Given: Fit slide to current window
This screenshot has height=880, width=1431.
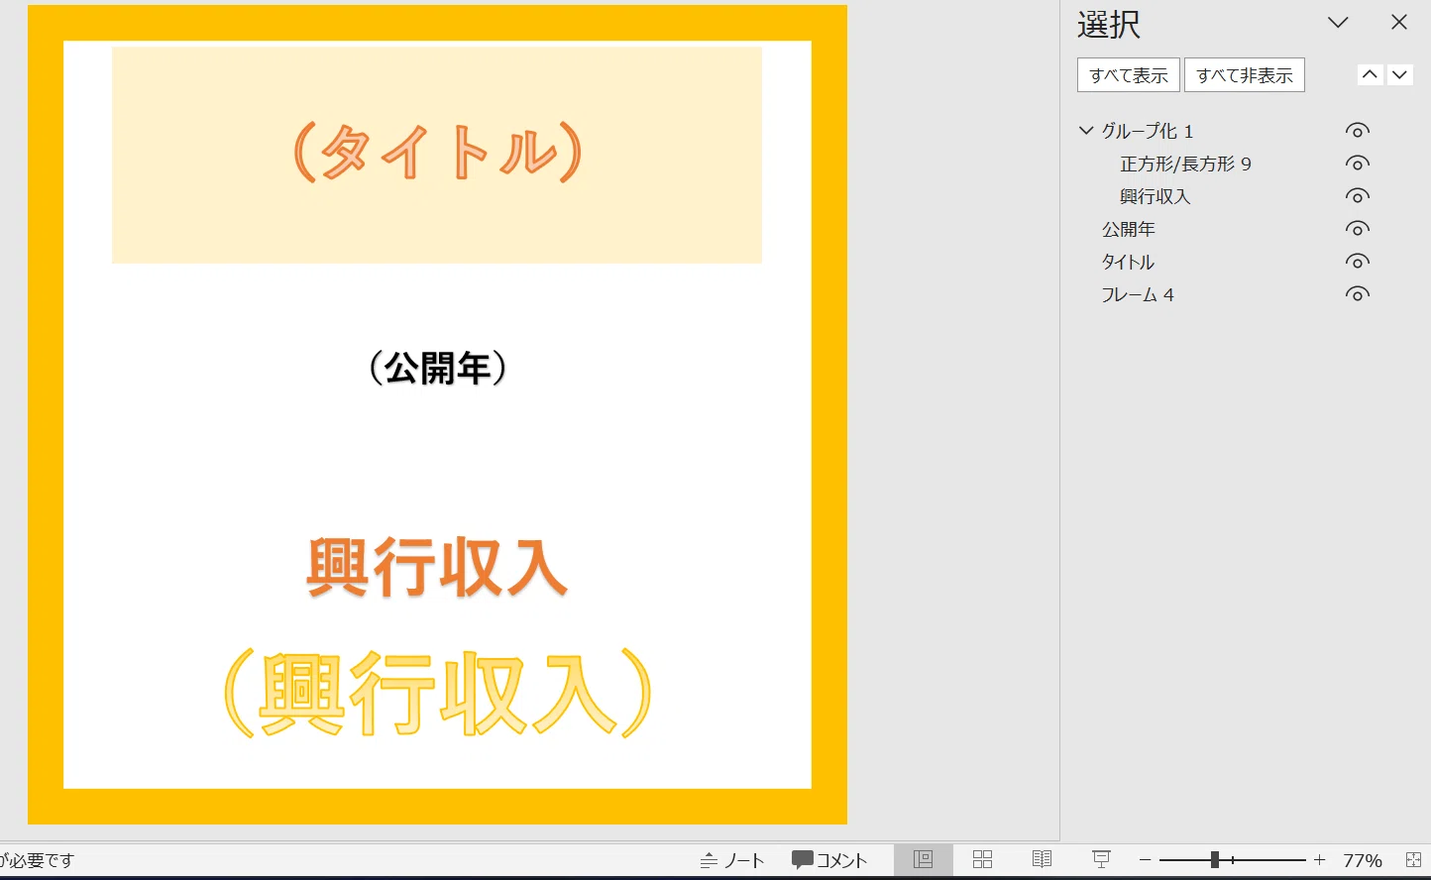Looking at the screenshot, I should (1414, 860).
